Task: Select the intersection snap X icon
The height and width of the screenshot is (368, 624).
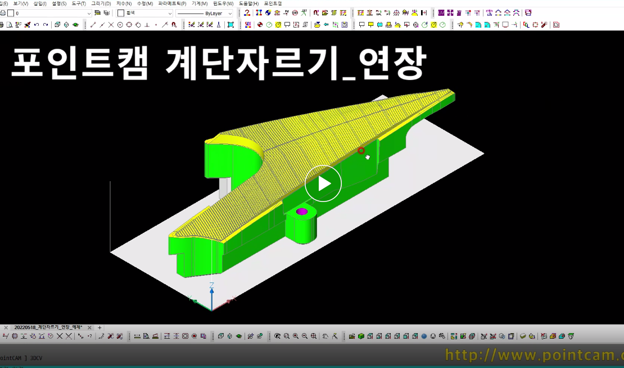Action: tap(111, 25)
